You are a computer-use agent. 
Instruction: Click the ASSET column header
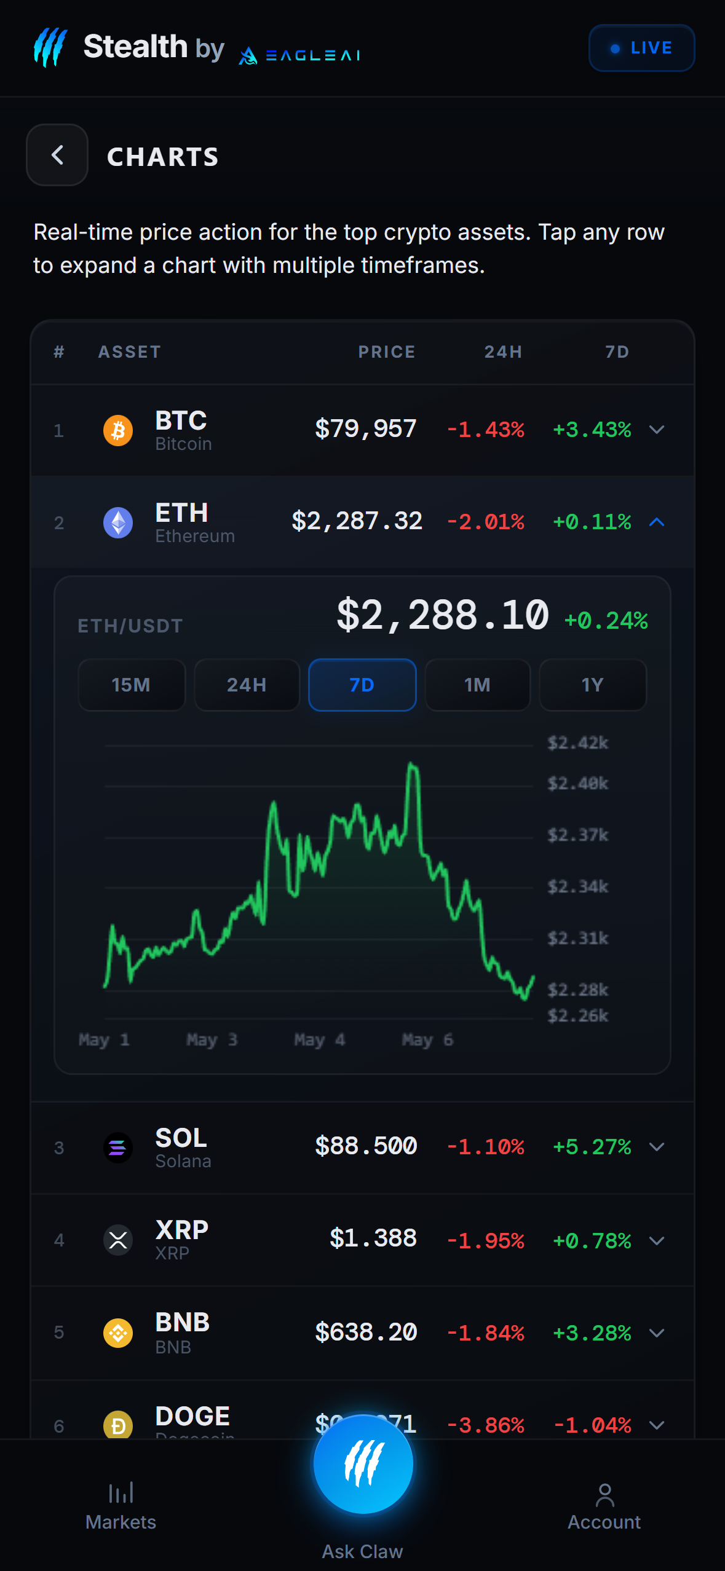coord(130,352)
